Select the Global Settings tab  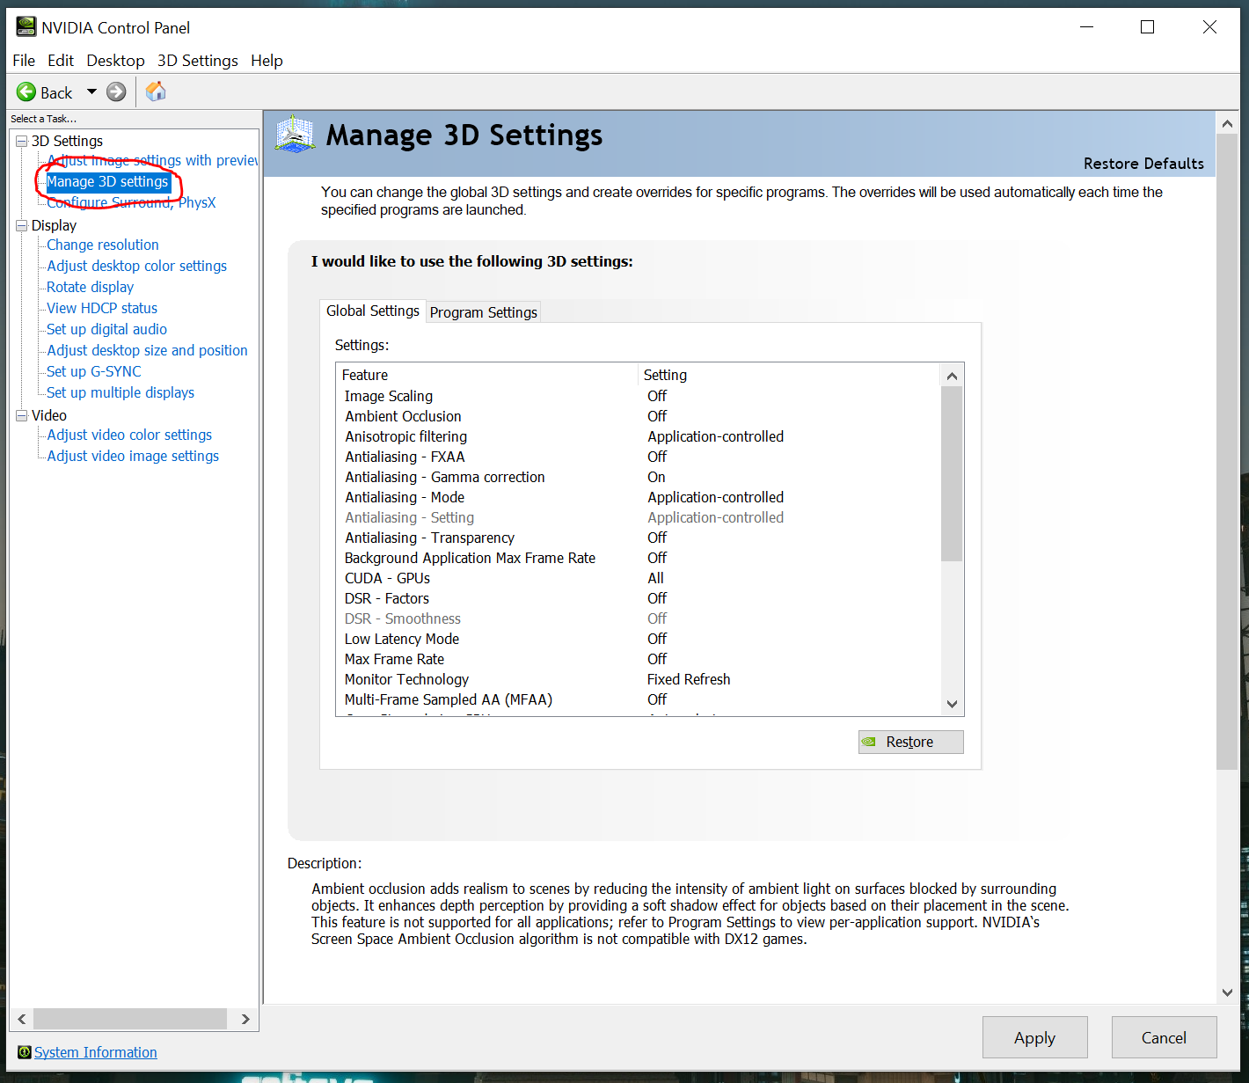tap(373, 311)
